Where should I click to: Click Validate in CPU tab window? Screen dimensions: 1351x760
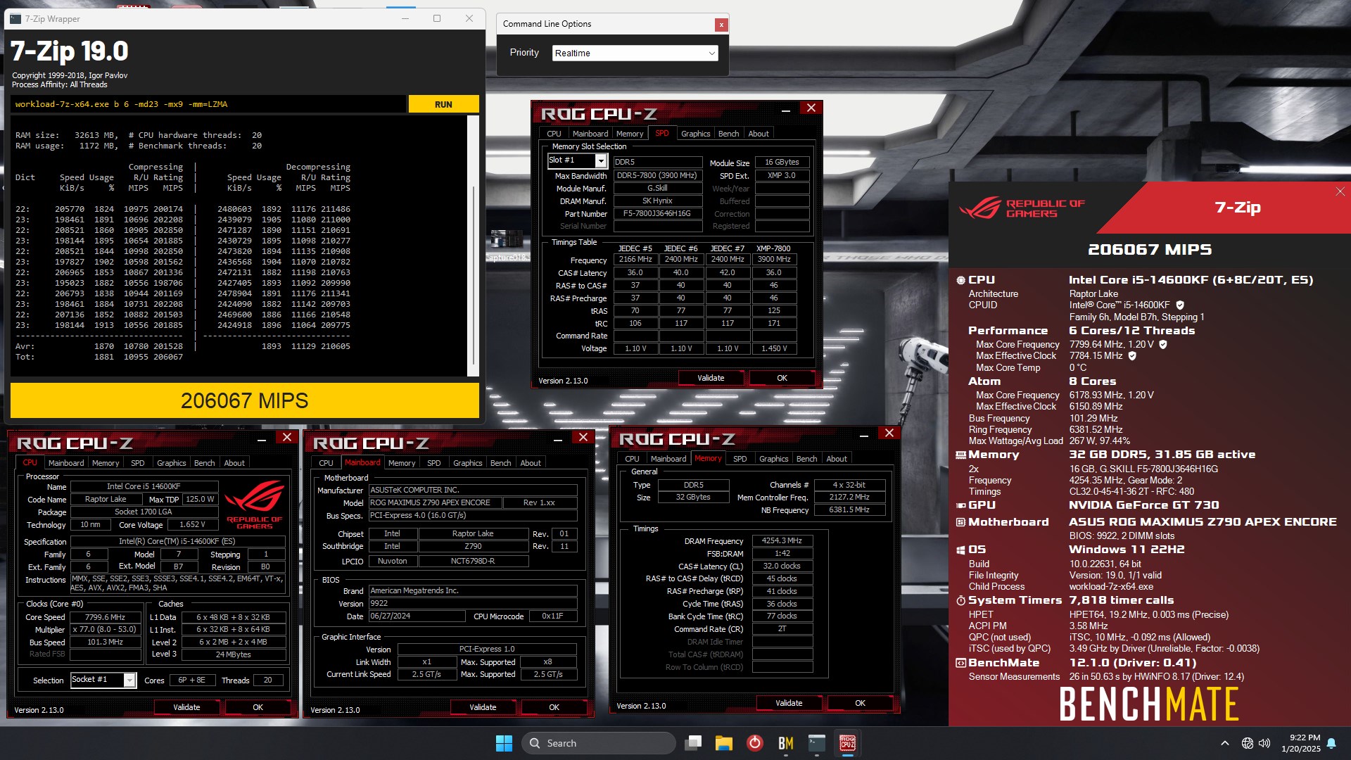pyautogui.click(x=186, y=708)
